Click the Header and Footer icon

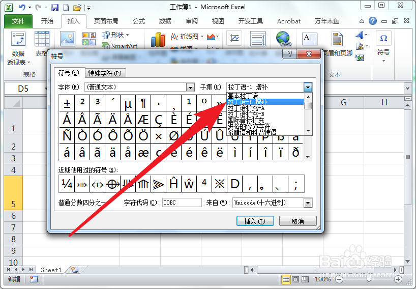point(337,39)
